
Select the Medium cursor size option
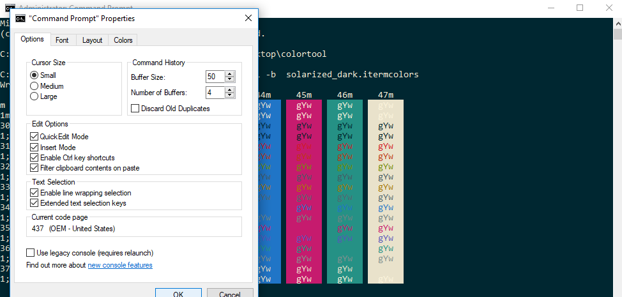pos(34,86)
